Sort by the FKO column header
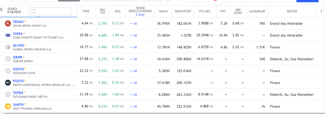This screenshot has height=114, width=325. pyautogui.click(x=223, y=11)
